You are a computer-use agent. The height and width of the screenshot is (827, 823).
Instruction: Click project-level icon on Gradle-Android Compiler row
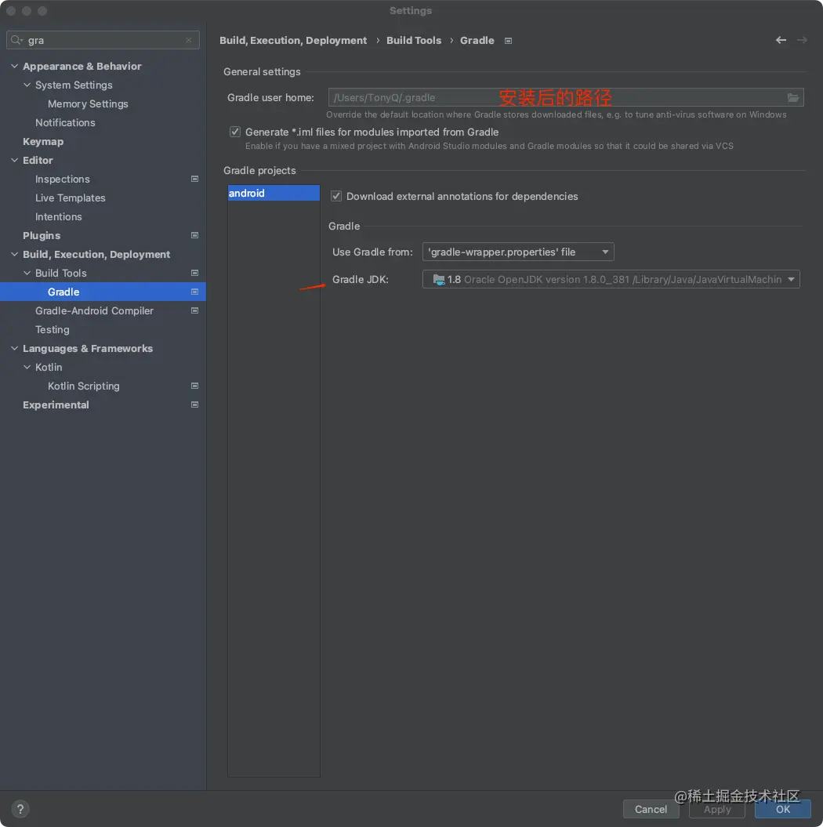194,310
